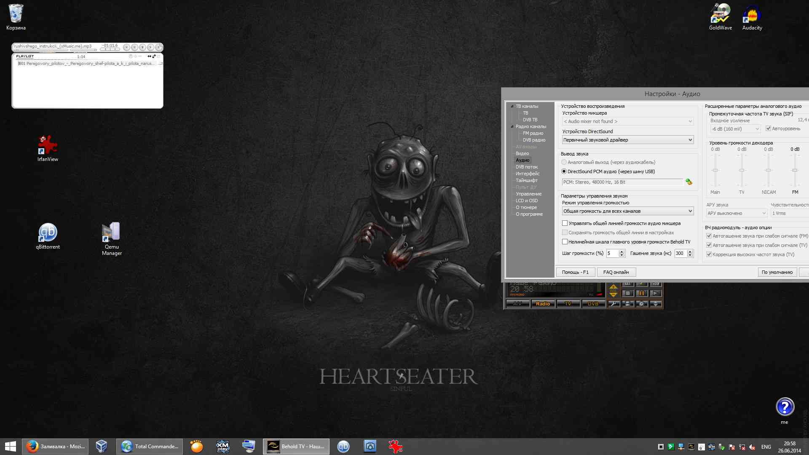Select LCD и OSD in settings tree
This screenshot has height=455, width=809.
[527, 201]
